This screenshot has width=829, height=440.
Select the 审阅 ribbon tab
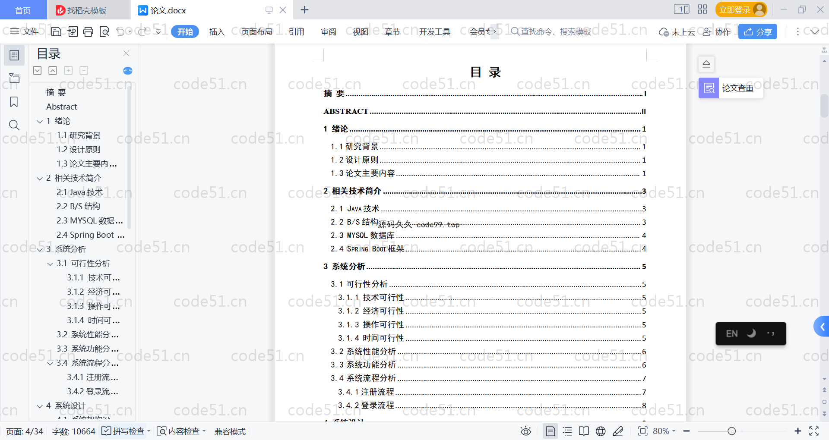(329, 31)
